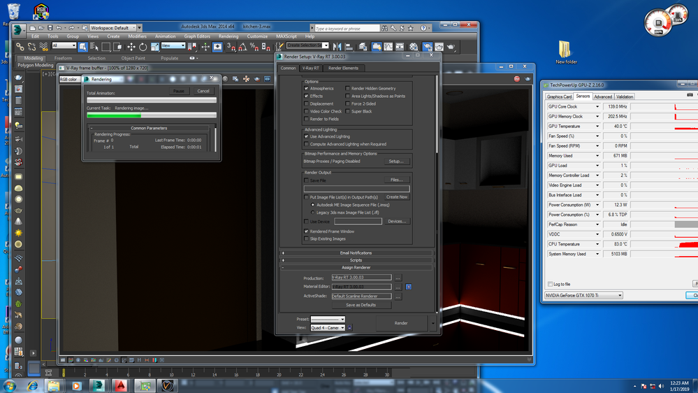Screen dimensions: 698x393
Task: Open the MAXScript menu
Action: tap(286, 36)
